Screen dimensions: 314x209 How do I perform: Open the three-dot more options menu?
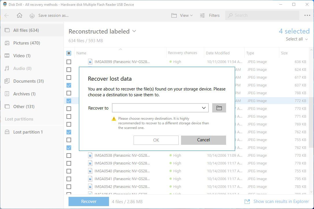[x=307, y=15]
